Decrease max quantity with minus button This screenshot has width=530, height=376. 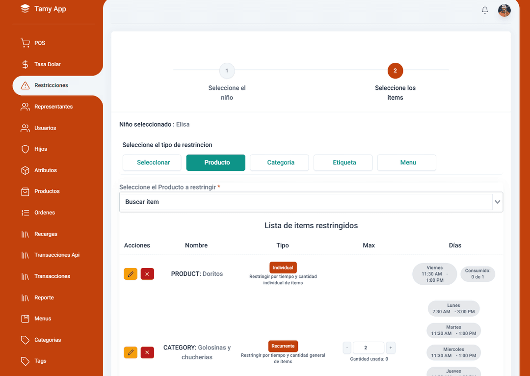coord(347,348)
